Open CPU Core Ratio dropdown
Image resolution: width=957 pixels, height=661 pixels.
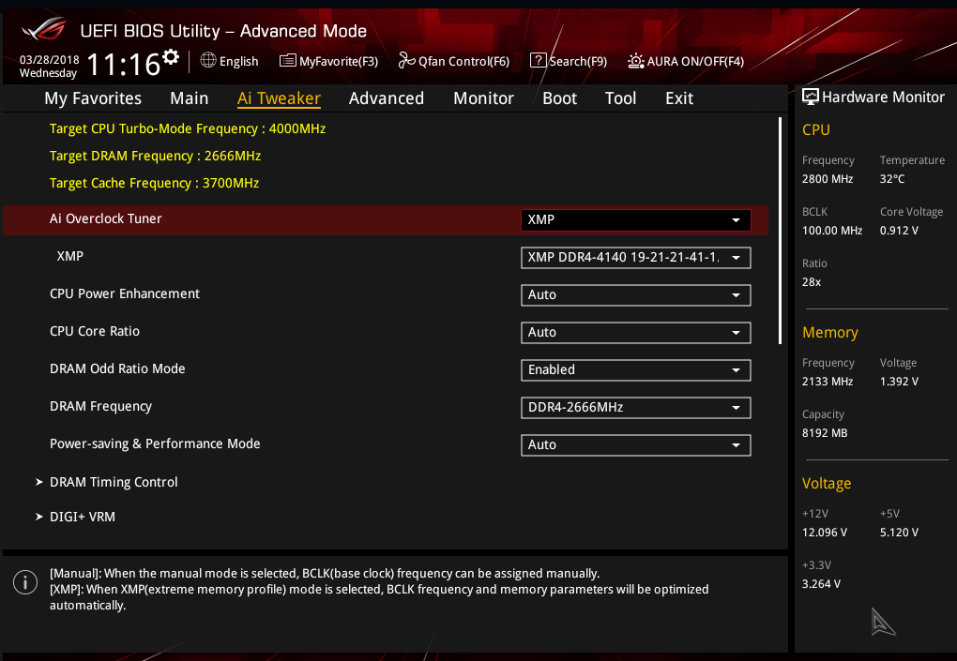click(635, 332)
